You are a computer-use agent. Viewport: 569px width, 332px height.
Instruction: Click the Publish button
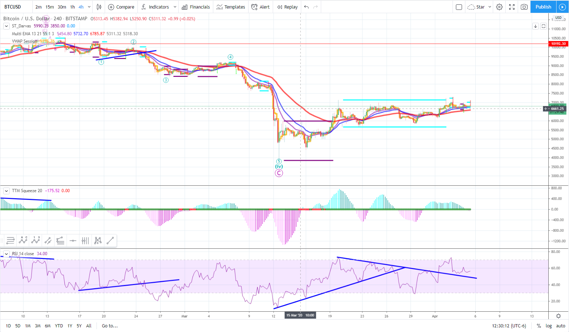(543, 7)
